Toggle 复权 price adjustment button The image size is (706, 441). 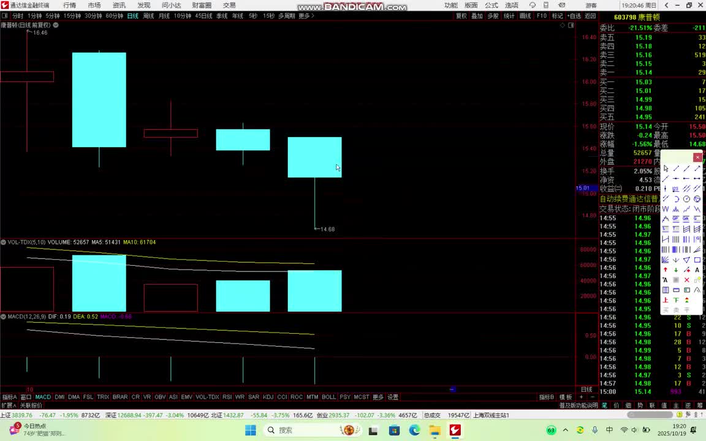click(x=461, y=16)
